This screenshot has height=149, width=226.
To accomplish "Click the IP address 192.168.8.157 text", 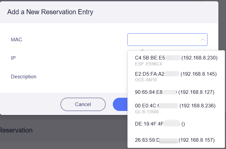I will [197, 140].
